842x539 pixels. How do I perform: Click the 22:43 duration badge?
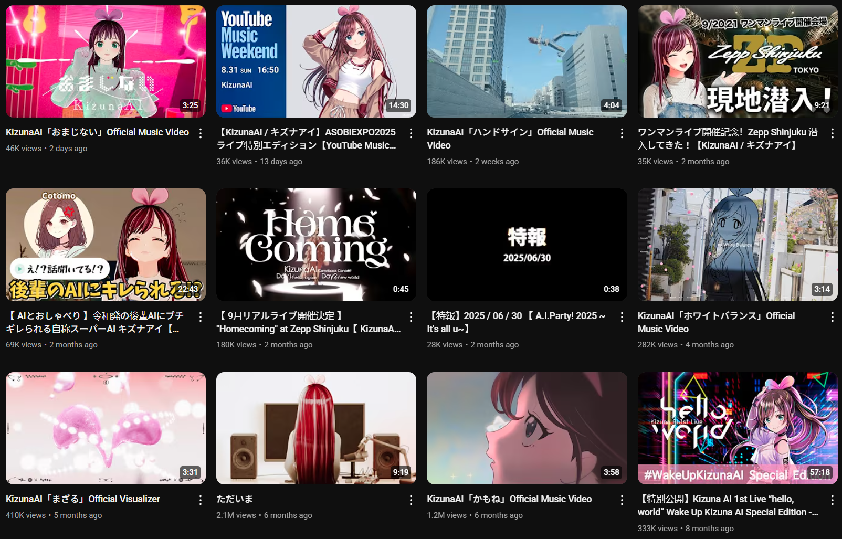[188, 289]
